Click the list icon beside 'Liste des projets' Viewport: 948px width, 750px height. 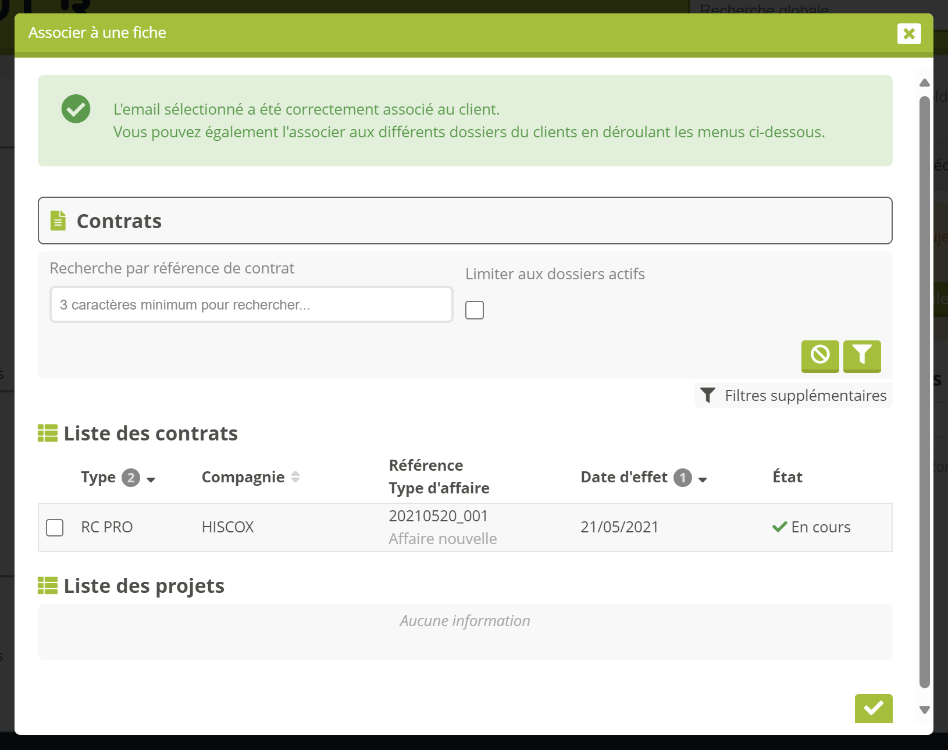coord(48,586)
